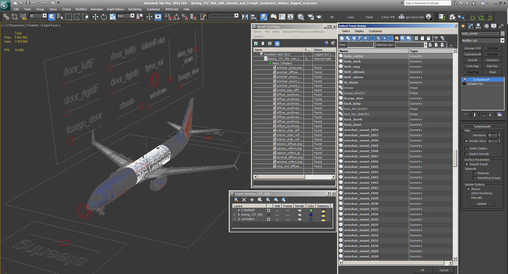Click the TurboSmooth Update button

tap(482, 204)
